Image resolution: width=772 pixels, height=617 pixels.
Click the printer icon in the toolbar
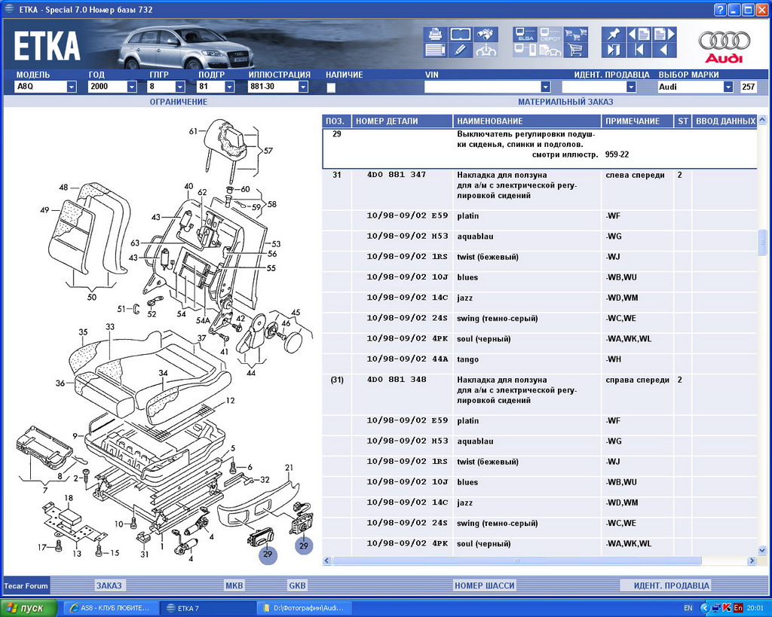436,34
